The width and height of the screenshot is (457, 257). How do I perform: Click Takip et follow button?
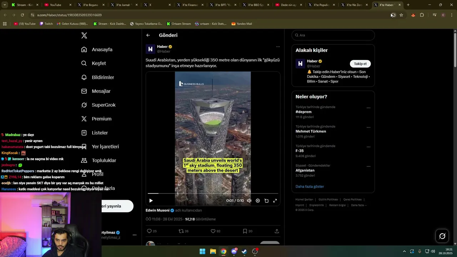pyautogui.click(x=360, y=64)
